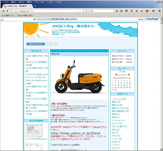The height and width of the screenshot is (151, 163).
Task: Open the 履歴 menu
Action: pos(29,2)
